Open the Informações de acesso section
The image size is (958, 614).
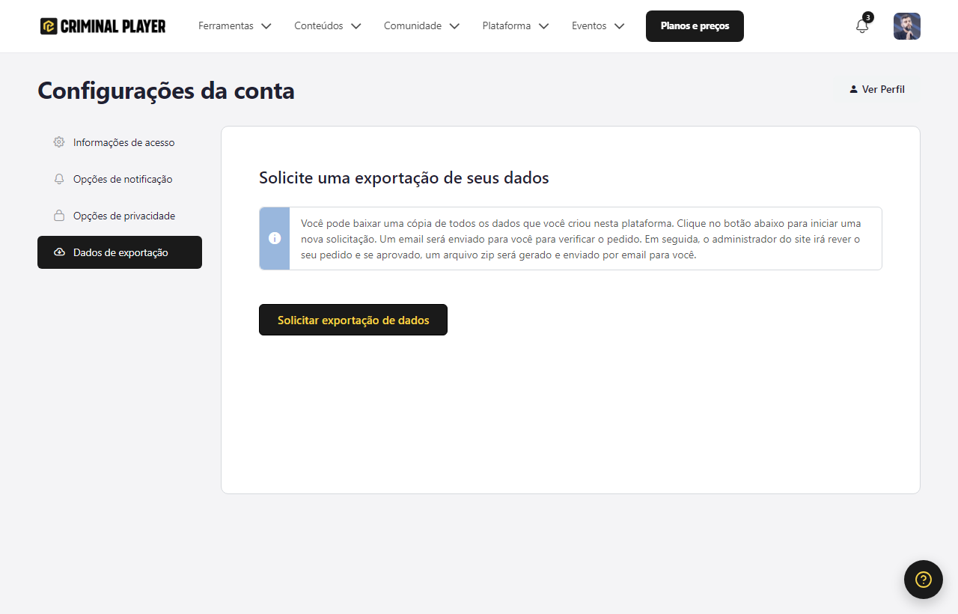pyautogui.click(x=120, y=142)
